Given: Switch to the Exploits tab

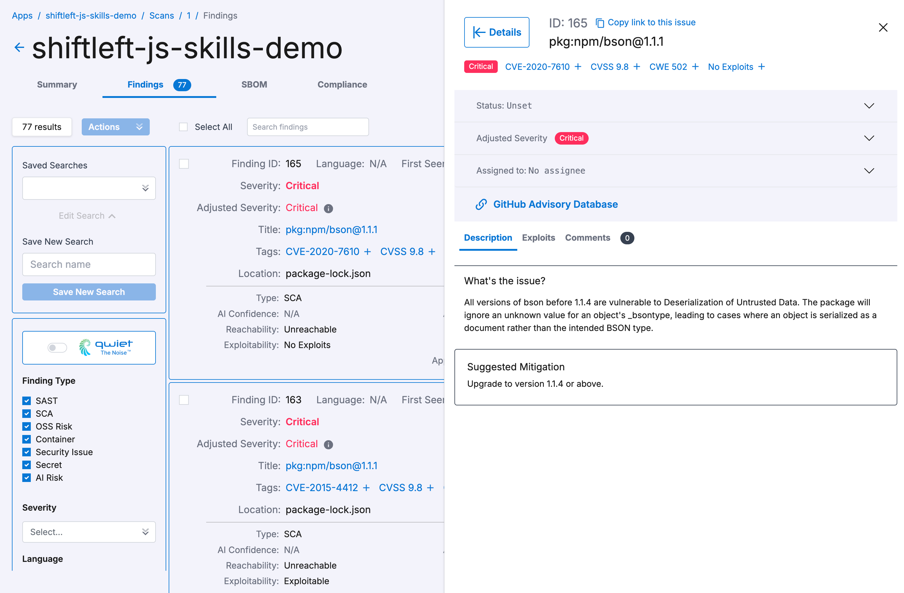Looking at the screenshot, I should click(x=538, y=238).
